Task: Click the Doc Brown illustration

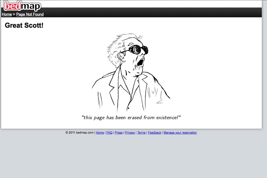Action: [131, 72]
